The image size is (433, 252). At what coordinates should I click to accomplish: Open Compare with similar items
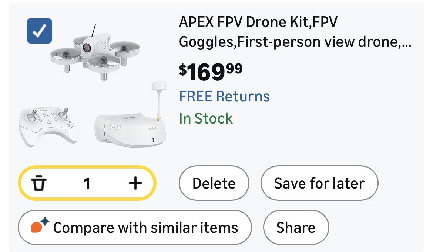click(135, 228)
